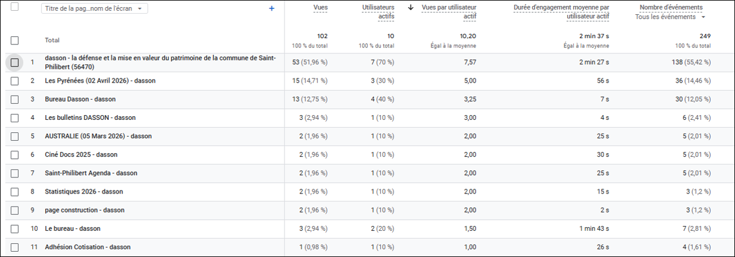The image size is (735, 257).
Task: Check the box next to Total row
Action: 15,40
